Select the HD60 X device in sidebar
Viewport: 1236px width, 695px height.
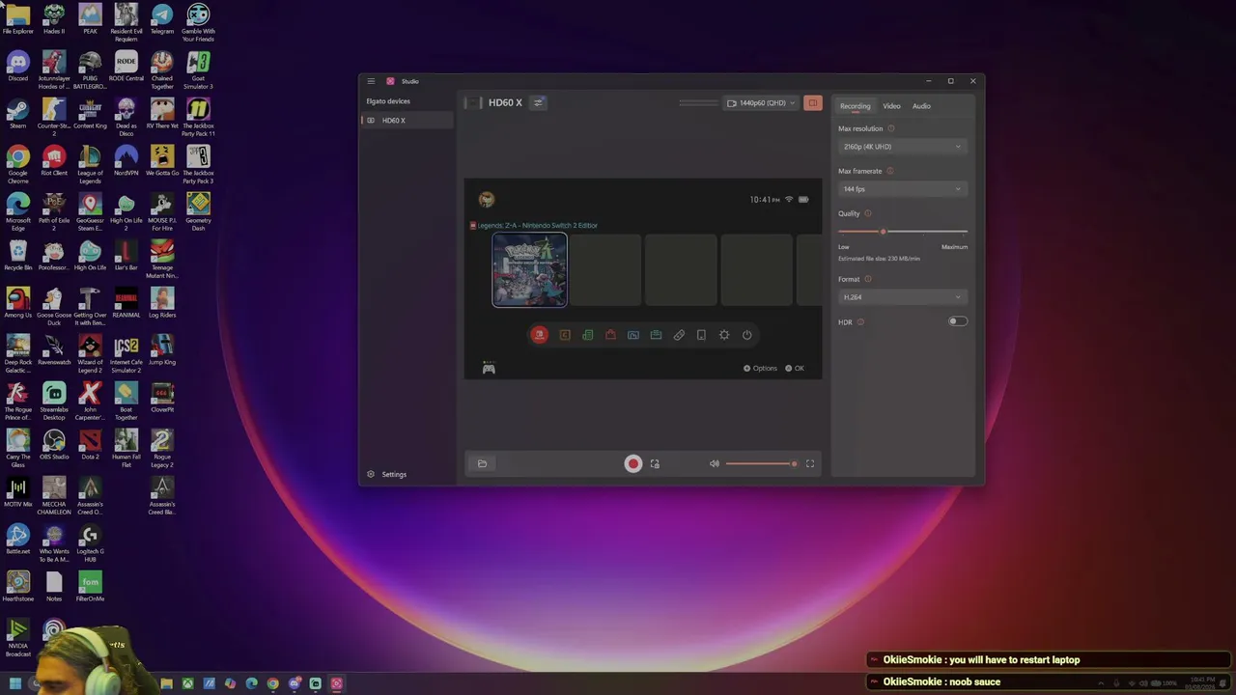(407, 121)
